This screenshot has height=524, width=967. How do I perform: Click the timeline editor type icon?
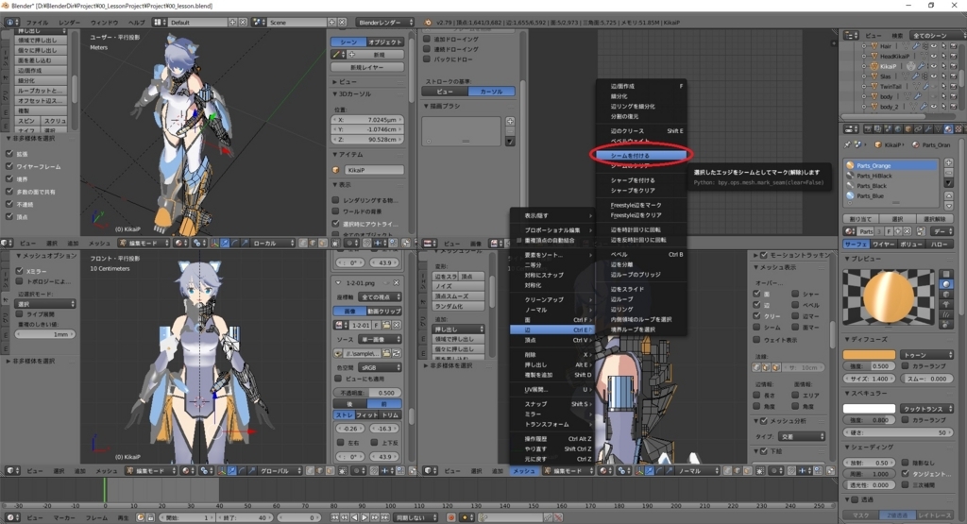pos(10,517)
